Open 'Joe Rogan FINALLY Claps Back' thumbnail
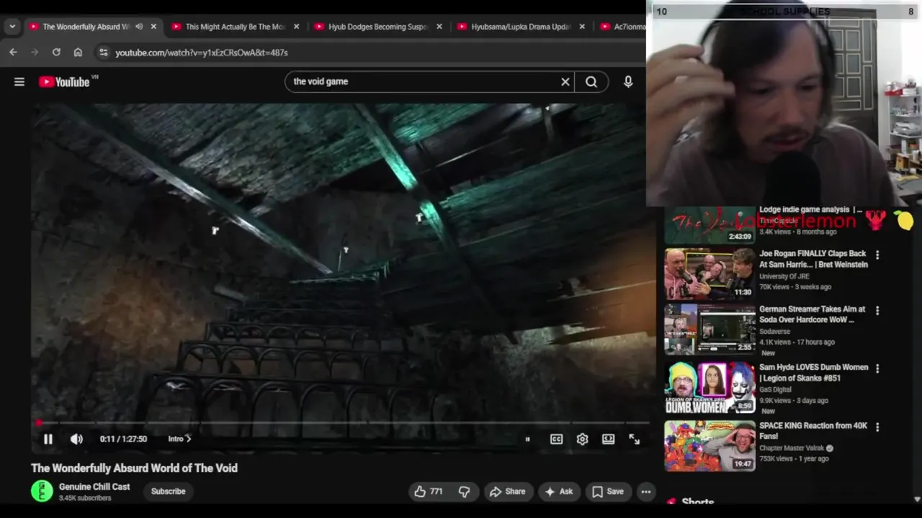 [710, 273]
